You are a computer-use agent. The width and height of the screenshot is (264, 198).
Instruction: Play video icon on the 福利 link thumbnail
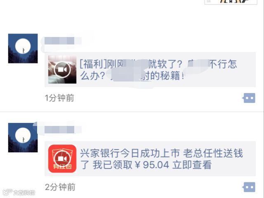pyautogui.click(x=62, y=70)
